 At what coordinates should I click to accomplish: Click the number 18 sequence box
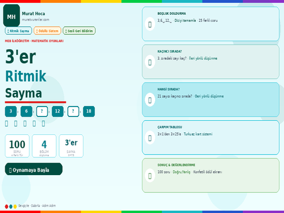(x=89, y=111)
